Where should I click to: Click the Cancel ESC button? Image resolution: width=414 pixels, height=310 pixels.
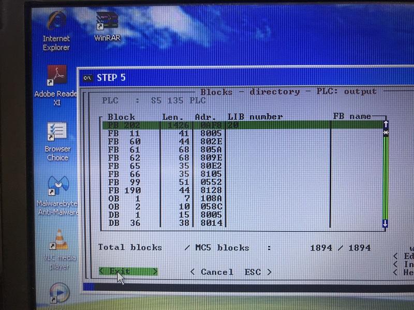click(x=231, y=272)
